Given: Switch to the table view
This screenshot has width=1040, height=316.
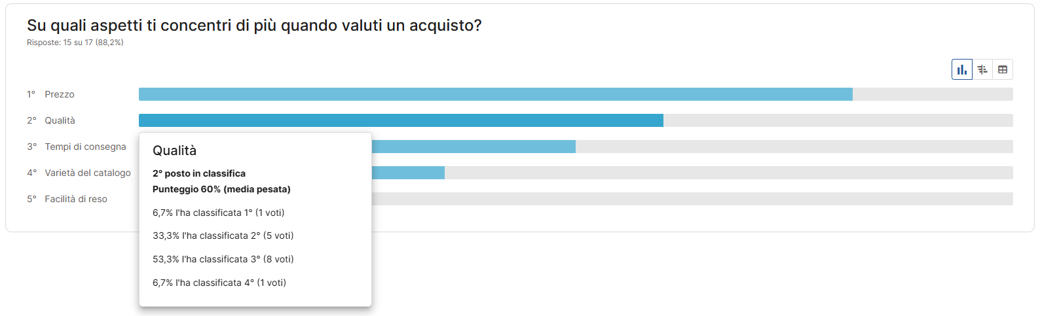Looking at the screenshot, I should [x=1003, y=69].
